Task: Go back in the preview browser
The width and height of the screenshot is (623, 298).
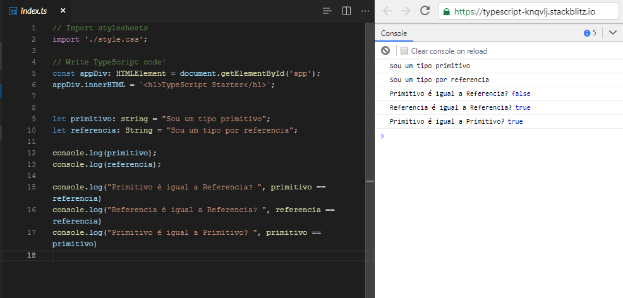Action: coord(387,11)
